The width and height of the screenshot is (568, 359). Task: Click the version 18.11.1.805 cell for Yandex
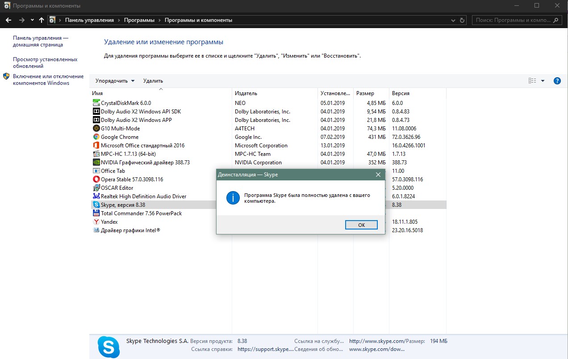(405, 222)
